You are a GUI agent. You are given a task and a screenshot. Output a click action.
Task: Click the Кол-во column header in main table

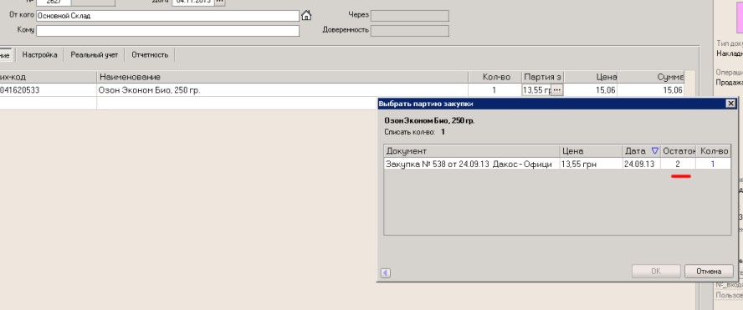pyautogui.click(x=494, y=77)
